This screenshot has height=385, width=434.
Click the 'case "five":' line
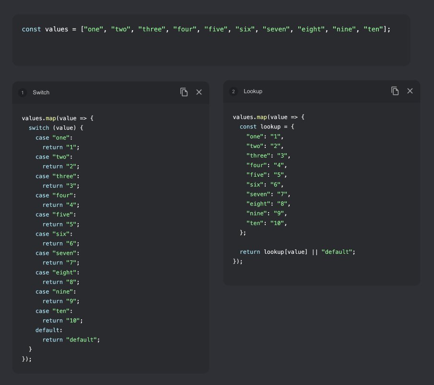pyautogui.click(x=56, y=215)
